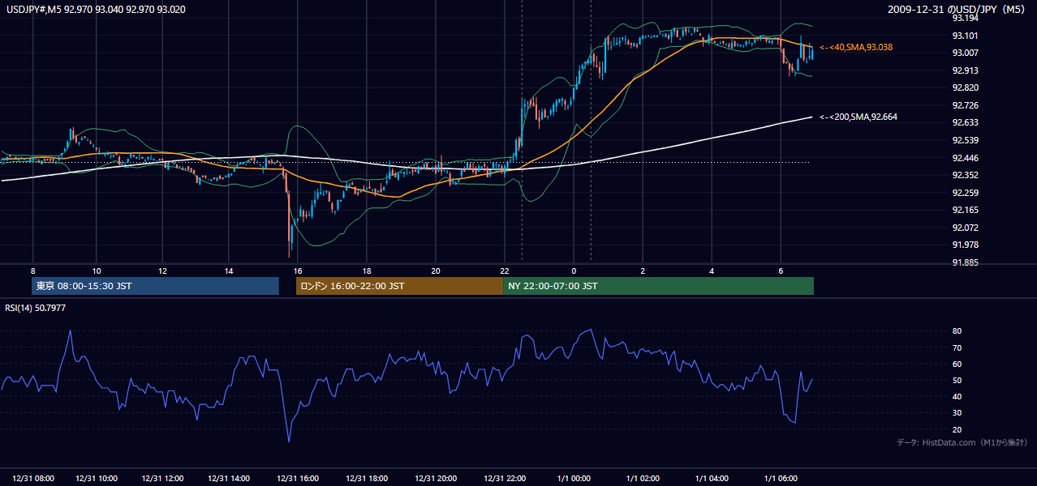Image resolution: width=1037 pixels, height=486 pixels.
Task: Click RSI scale value 70
Action: pyautogui.click(x=957, y=347)
